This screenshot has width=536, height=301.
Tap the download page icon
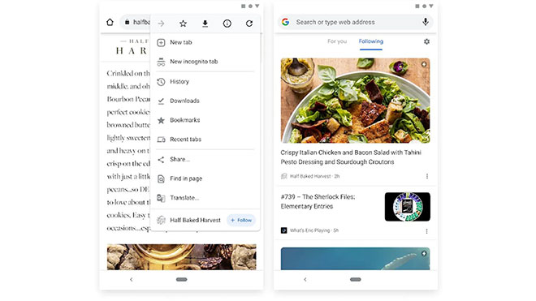[x=205, y=24]
